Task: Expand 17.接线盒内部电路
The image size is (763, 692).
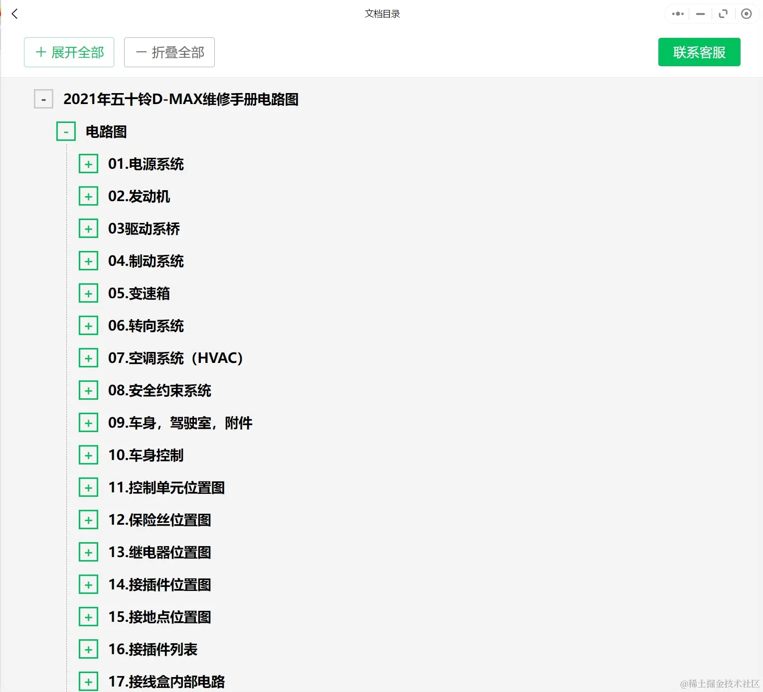Action: click(x=88, y=681)
